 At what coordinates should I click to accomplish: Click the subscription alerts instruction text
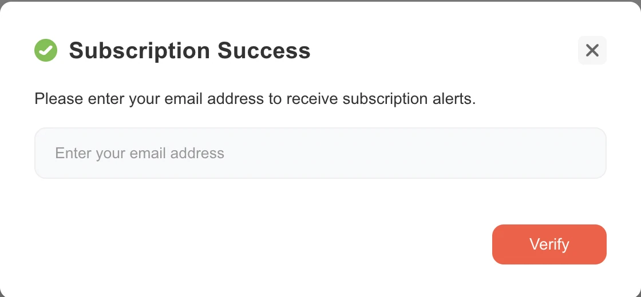click(255, 99)
